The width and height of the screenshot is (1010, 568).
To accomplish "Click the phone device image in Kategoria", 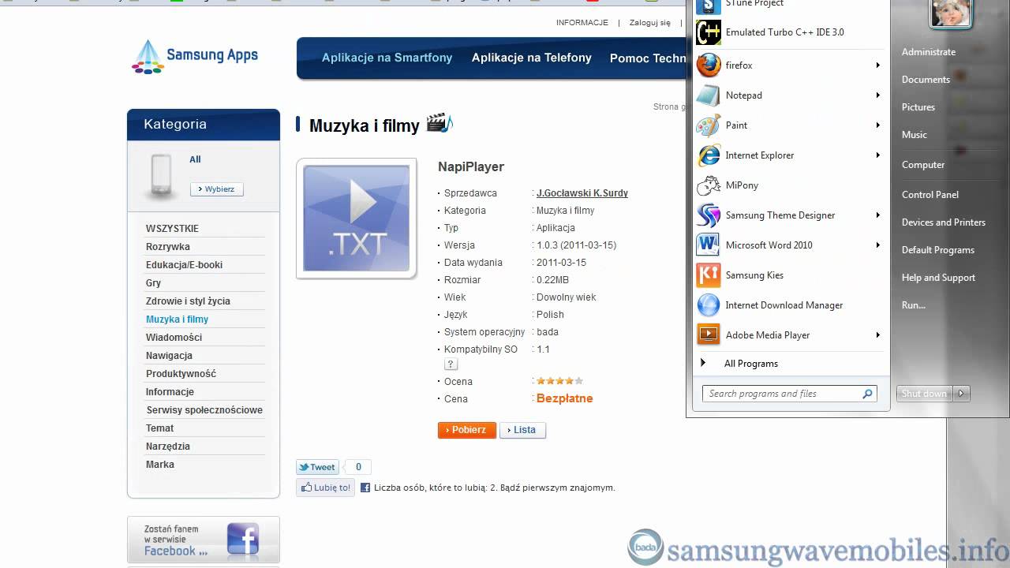I will [160, 175].
